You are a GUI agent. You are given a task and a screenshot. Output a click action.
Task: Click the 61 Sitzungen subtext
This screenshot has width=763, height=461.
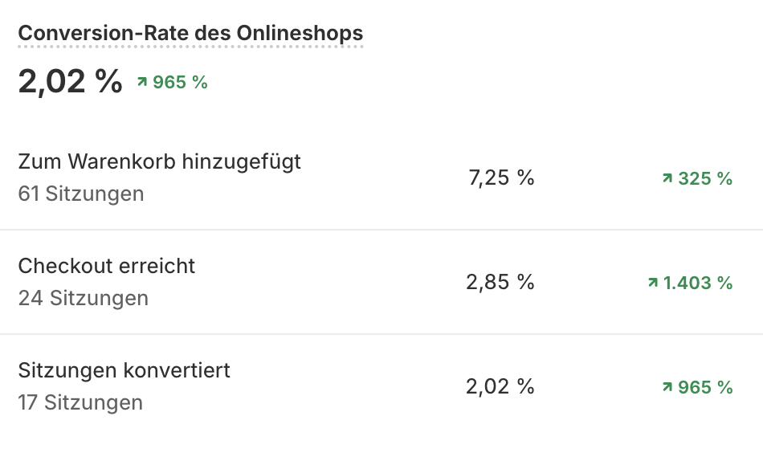[x=81, y=194]
